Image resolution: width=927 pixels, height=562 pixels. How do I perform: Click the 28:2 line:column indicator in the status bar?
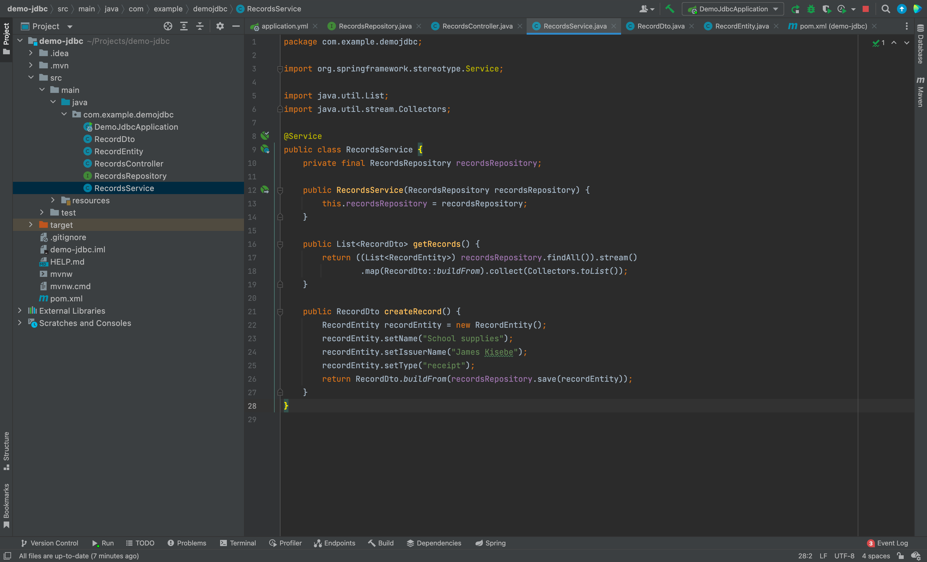pyautogui.click(x=805, y=556)
